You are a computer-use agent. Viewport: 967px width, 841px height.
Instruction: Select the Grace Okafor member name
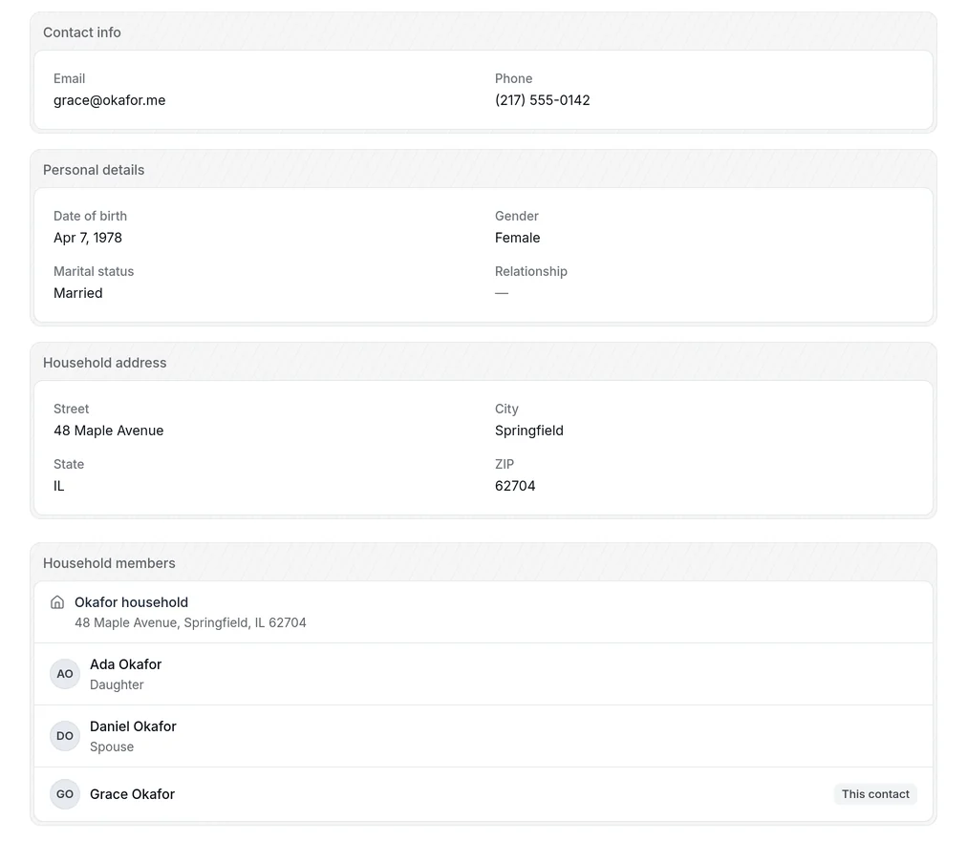coord(132,794)
